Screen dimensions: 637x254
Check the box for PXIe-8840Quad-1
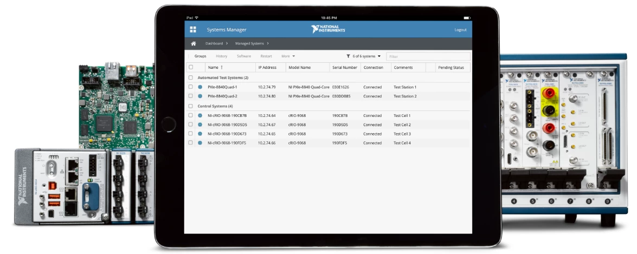[190, 87]
